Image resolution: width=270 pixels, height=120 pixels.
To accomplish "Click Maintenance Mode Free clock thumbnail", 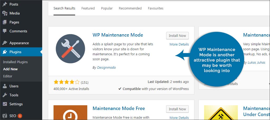I will pos(70,113).
